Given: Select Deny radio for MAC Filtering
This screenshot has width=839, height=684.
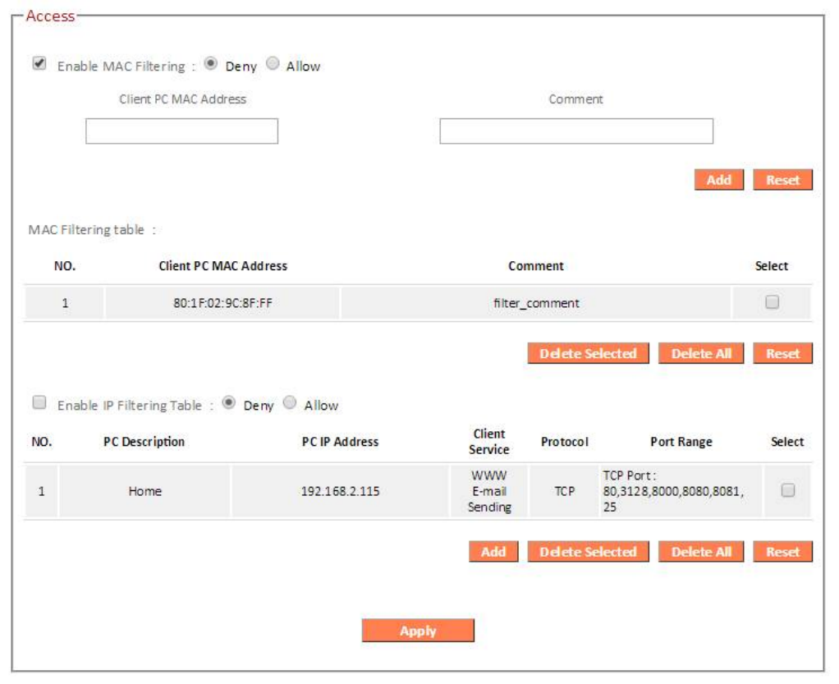Looking at the screenshot, I should [x=211, y=64].
